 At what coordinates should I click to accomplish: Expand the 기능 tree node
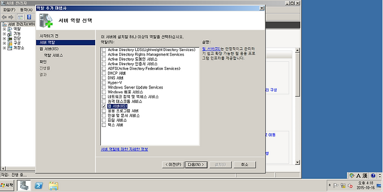coord(4,33)
